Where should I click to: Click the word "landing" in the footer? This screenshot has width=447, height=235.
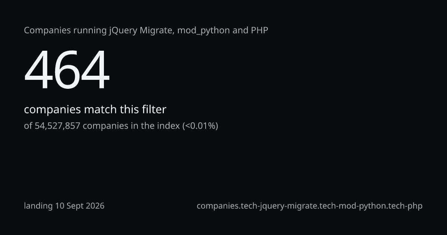pyautogui.click(x=38, y=206)
